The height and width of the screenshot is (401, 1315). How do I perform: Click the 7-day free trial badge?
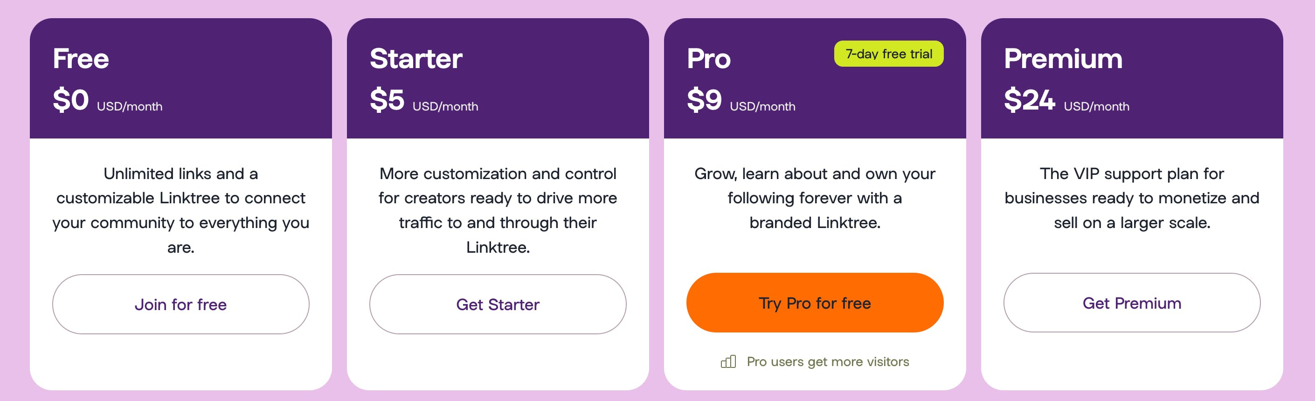coord(889,54)
